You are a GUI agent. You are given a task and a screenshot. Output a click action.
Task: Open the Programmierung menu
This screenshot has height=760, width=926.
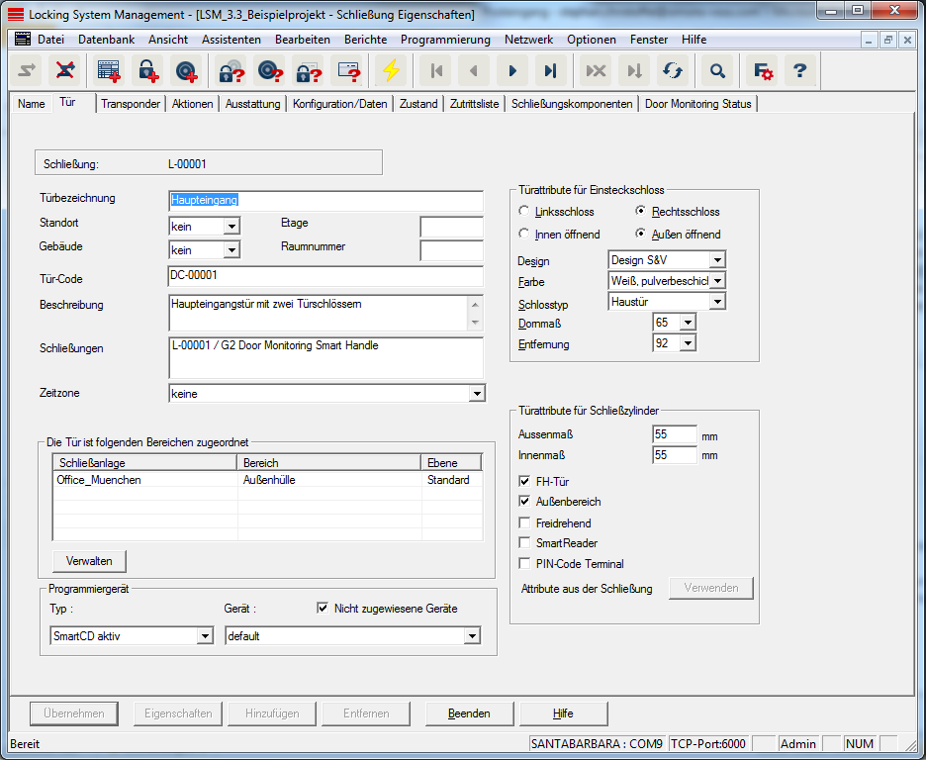445,40
